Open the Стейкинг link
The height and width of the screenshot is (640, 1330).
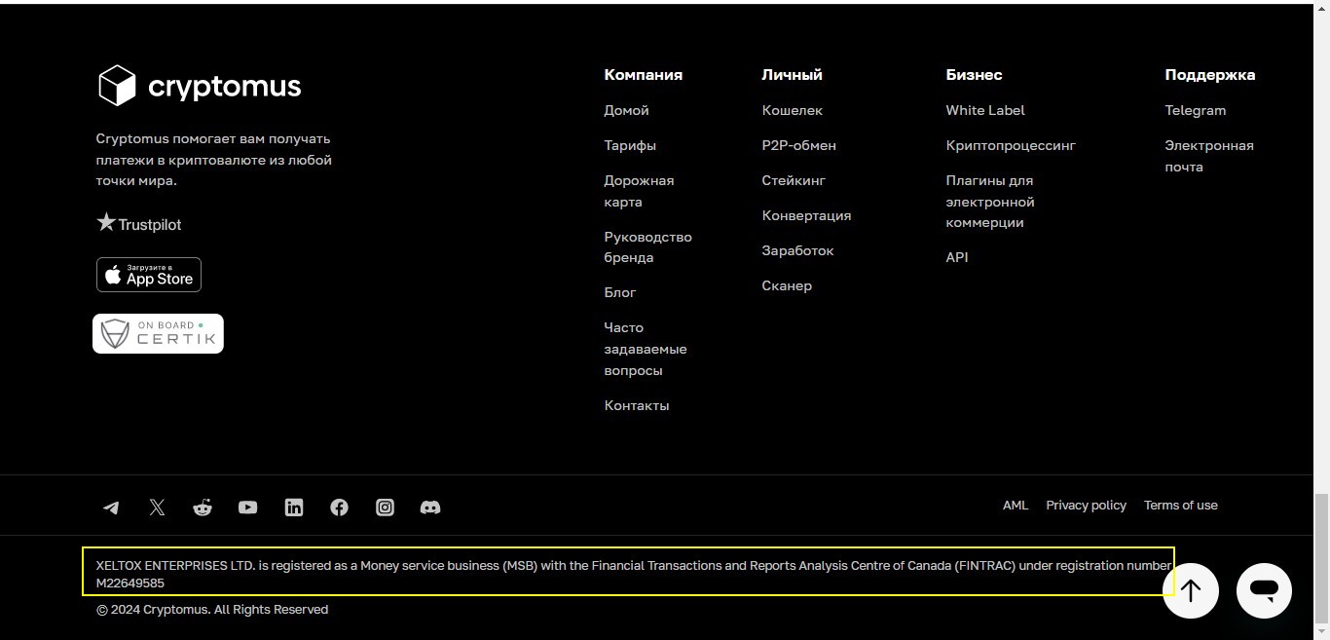(794, 180)
